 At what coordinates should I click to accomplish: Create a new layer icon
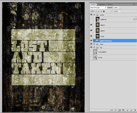pyautogui.click(x=131, y=110)
